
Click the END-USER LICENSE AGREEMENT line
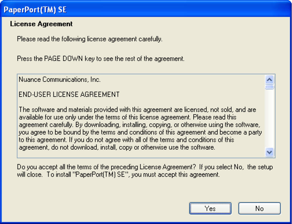tap(69, 94)
